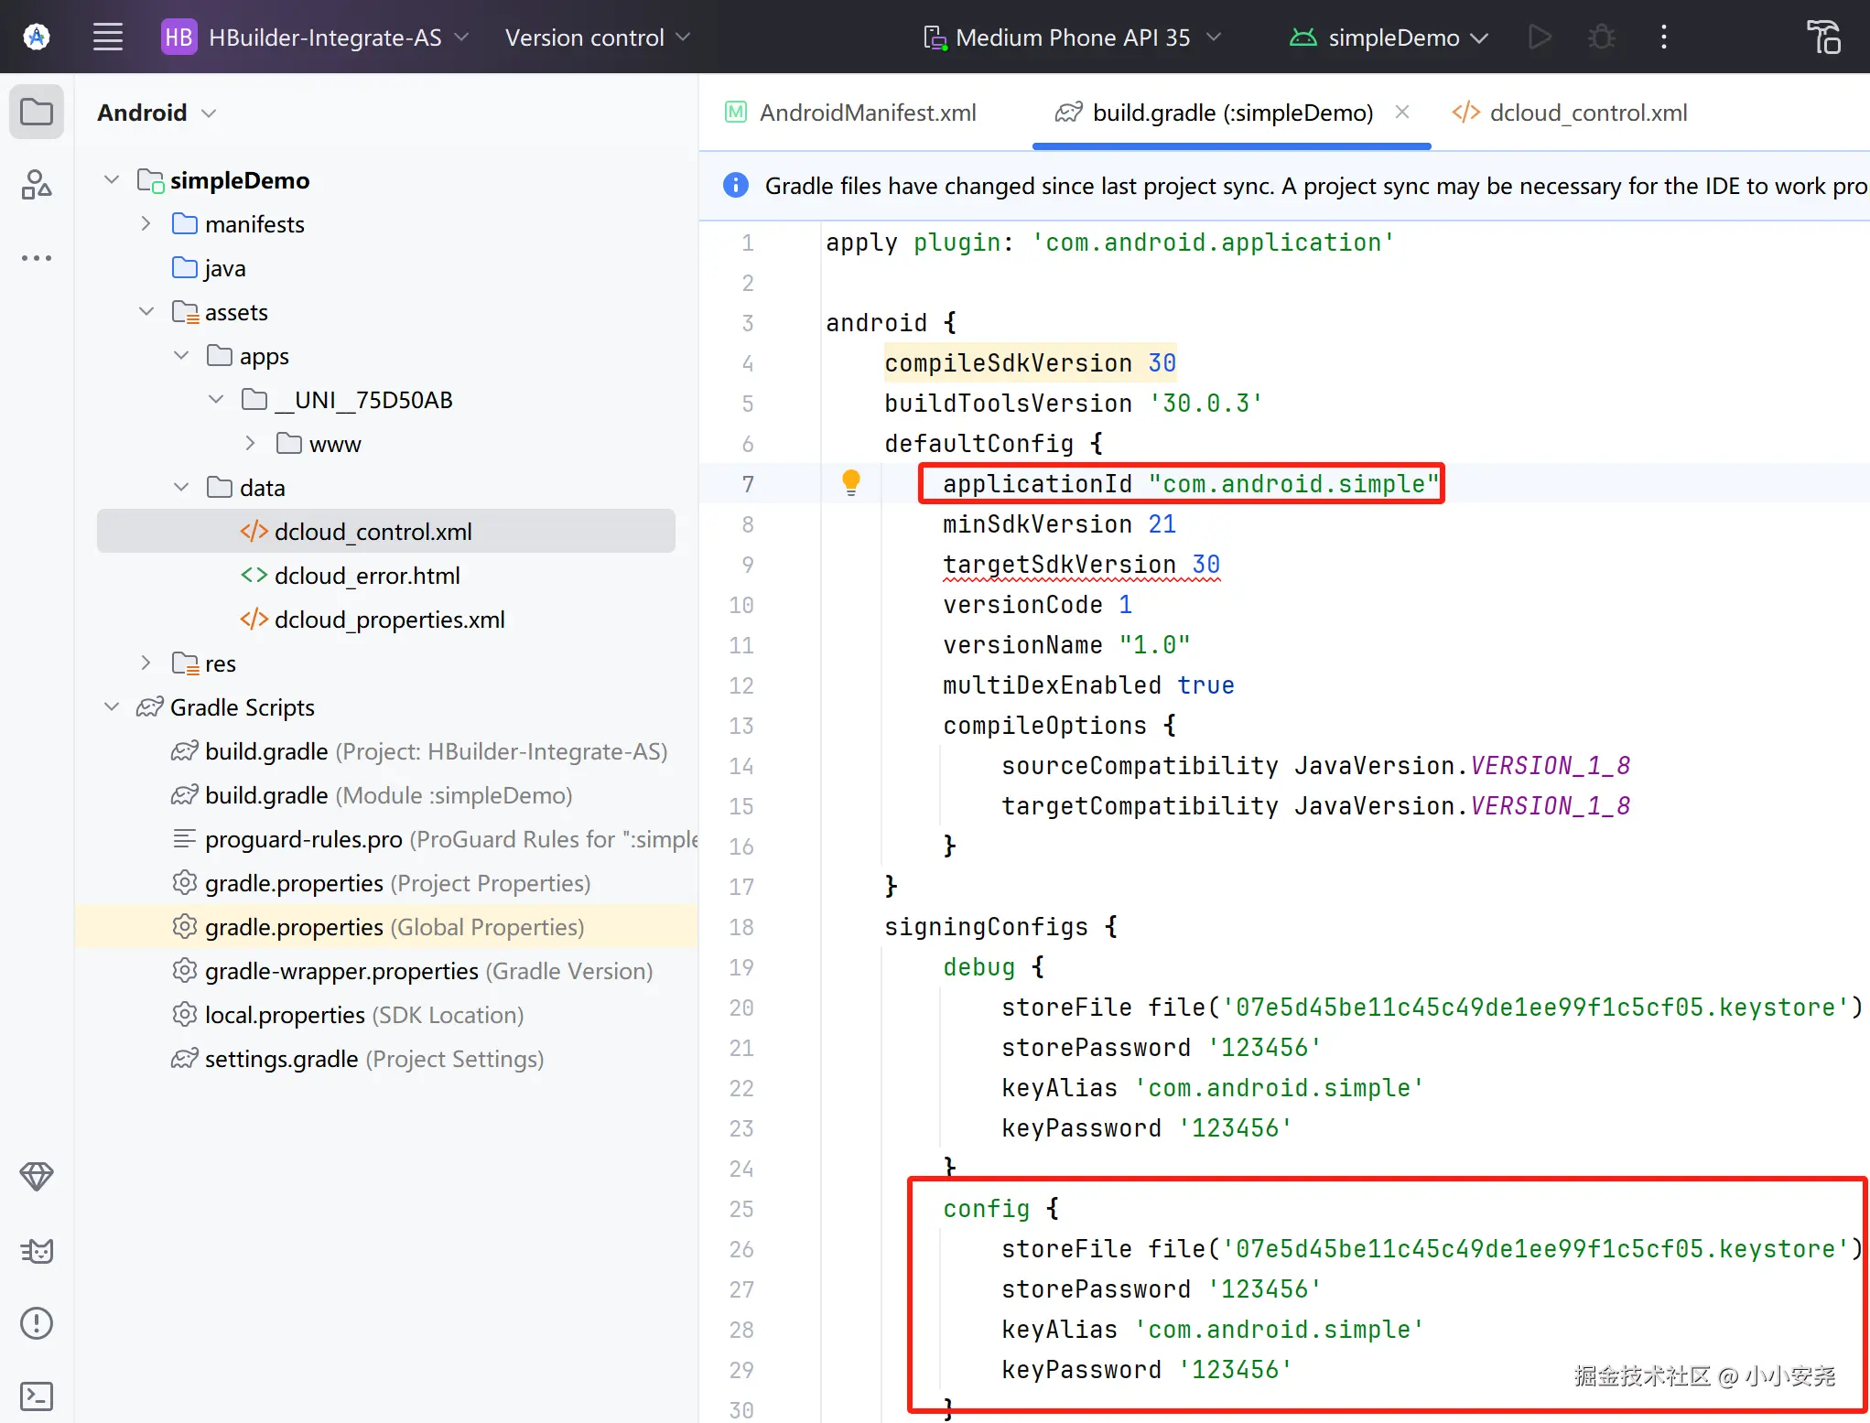Open the Project tool window folder icon
1870x1423 pixels.
pyautogui.click(x=37, y=113)
